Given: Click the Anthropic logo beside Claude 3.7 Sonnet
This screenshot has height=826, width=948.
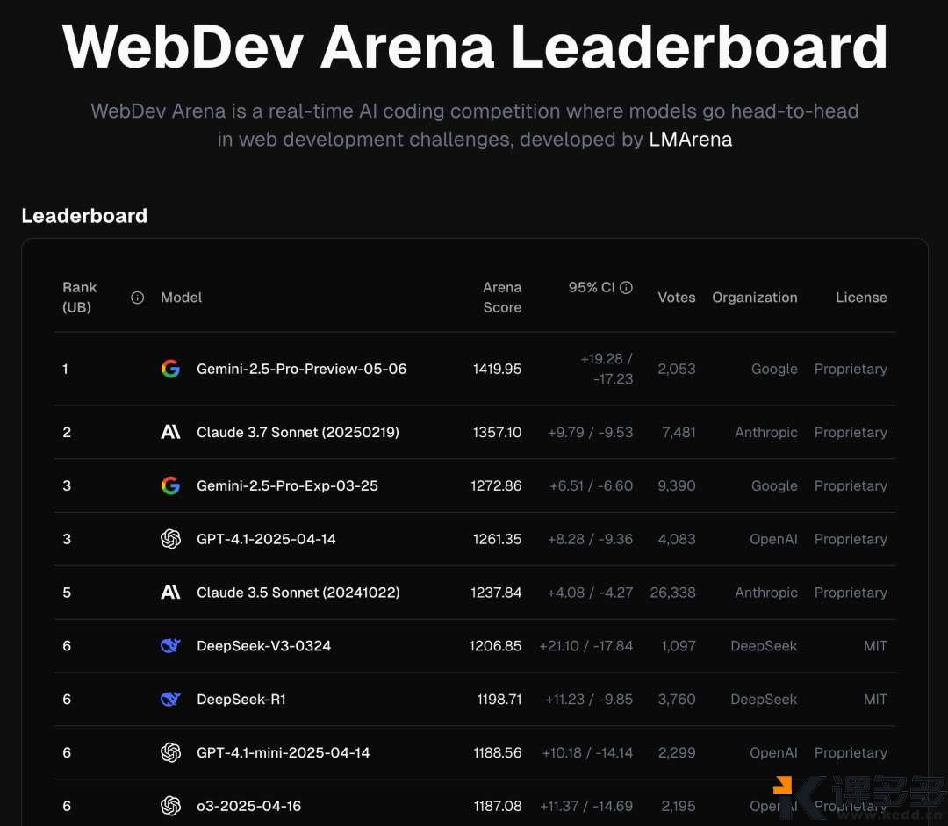Looking at the screenshot, I should 170,432.
